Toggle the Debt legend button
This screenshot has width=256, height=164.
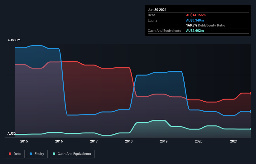[x=15, y=154]
